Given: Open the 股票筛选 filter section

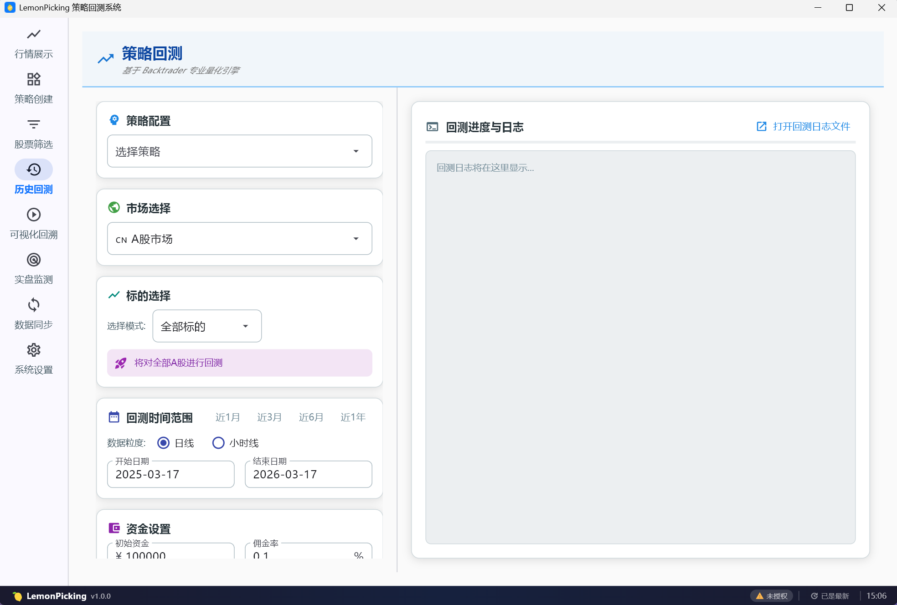Looking at the screenshot, I should (x=33, y=133).
